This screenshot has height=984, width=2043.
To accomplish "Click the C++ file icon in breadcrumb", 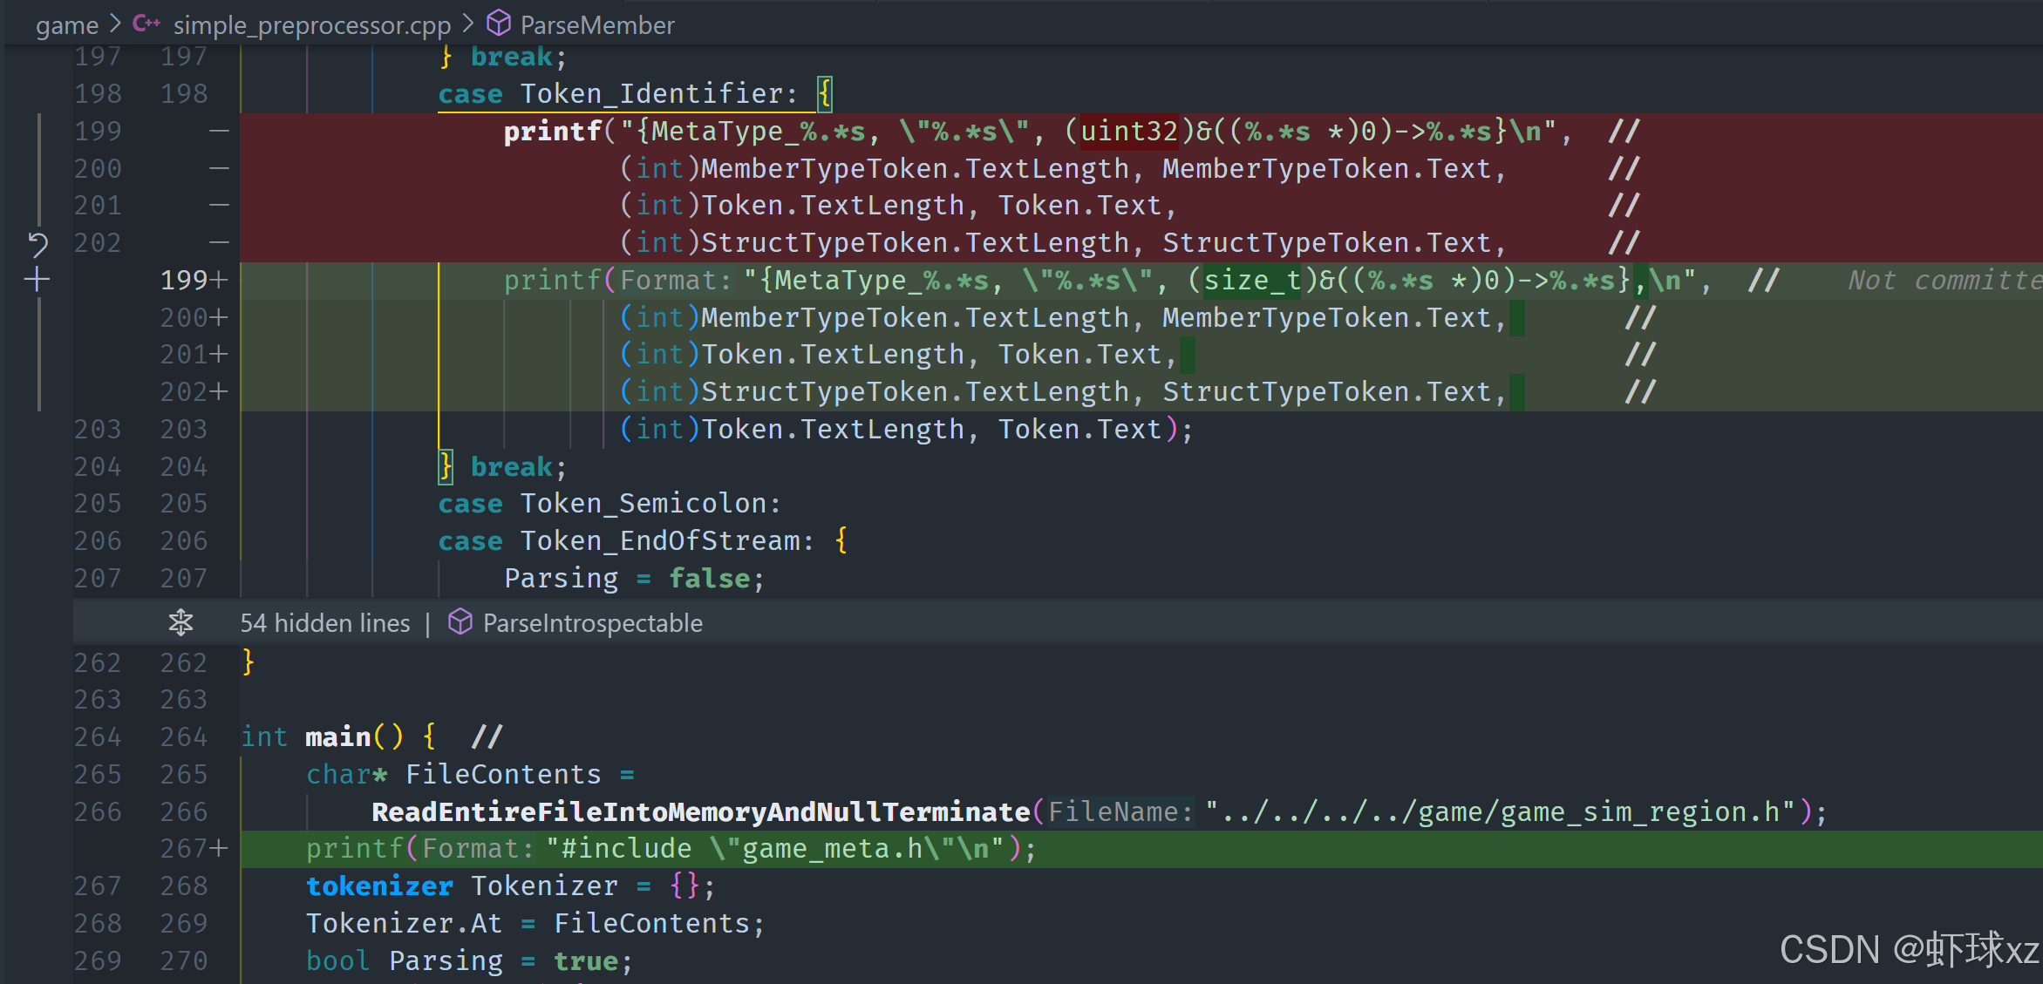I will pos(146,24).
